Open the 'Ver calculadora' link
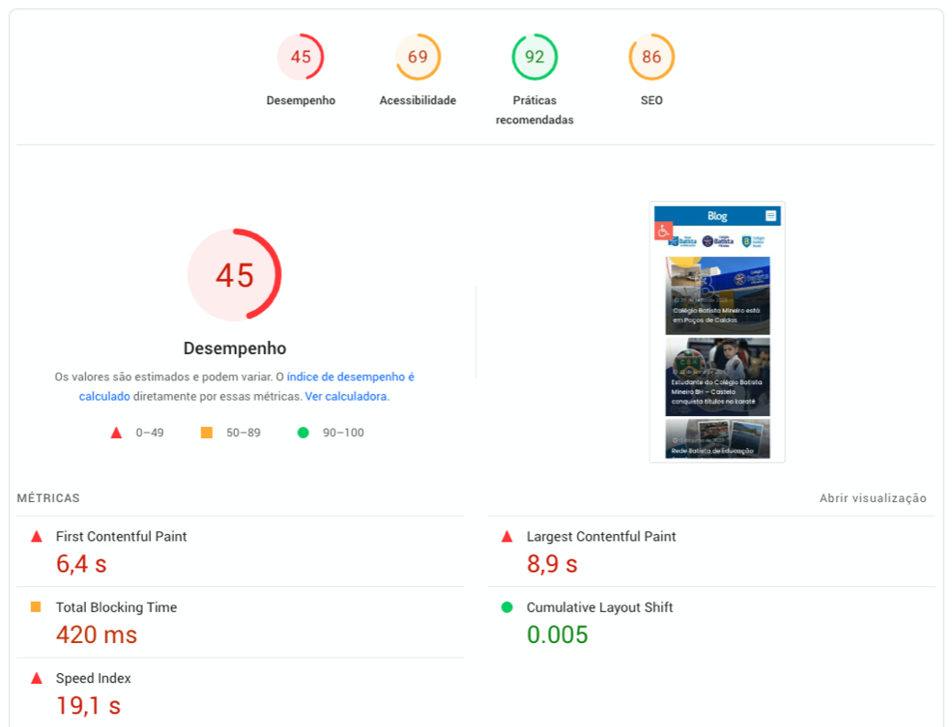 click(x=346, y=396)
